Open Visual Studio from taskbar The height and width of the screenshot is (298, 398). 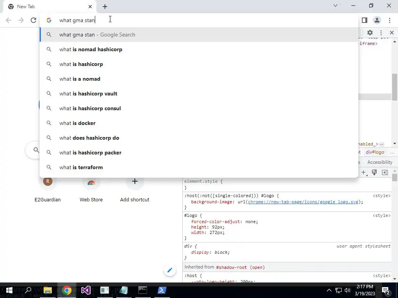[x=86, y=290]
